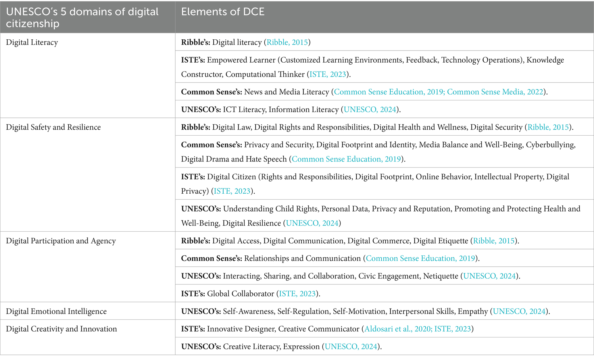Image resolution: width=594 pixels, height=360 pixels.
Task: Click bold 'Ribble's:' label in Digital literacy row
Action: pos(196,42)
